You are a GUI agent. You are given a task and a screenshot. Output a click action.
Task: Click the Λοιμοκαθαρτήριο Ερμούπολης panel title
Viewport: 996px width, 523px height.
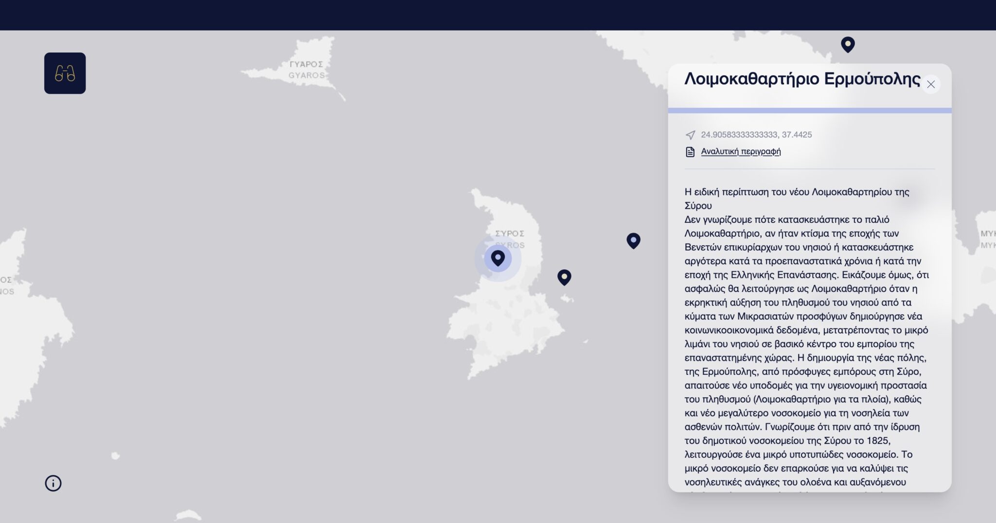point(802,79)
